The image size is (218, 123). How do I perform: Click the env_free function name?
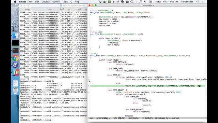coord(94,34)
